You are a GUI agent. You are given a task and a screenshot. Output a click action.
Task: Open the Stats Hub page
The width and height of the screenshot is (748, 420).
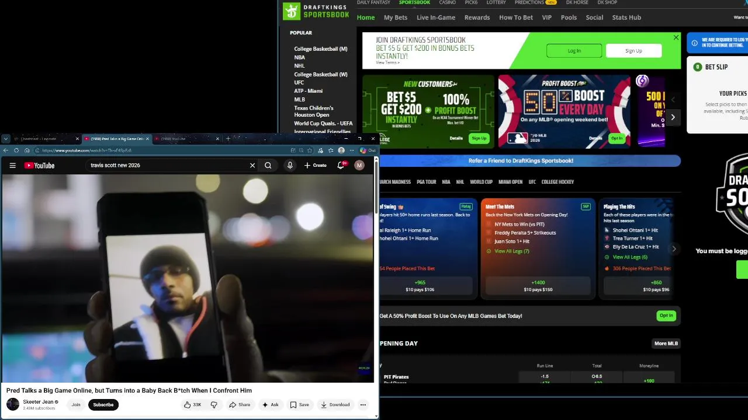(626, 17)
